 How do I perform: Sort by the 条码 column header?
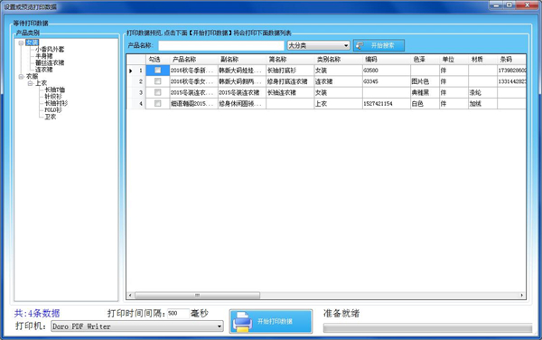[511, 60]
